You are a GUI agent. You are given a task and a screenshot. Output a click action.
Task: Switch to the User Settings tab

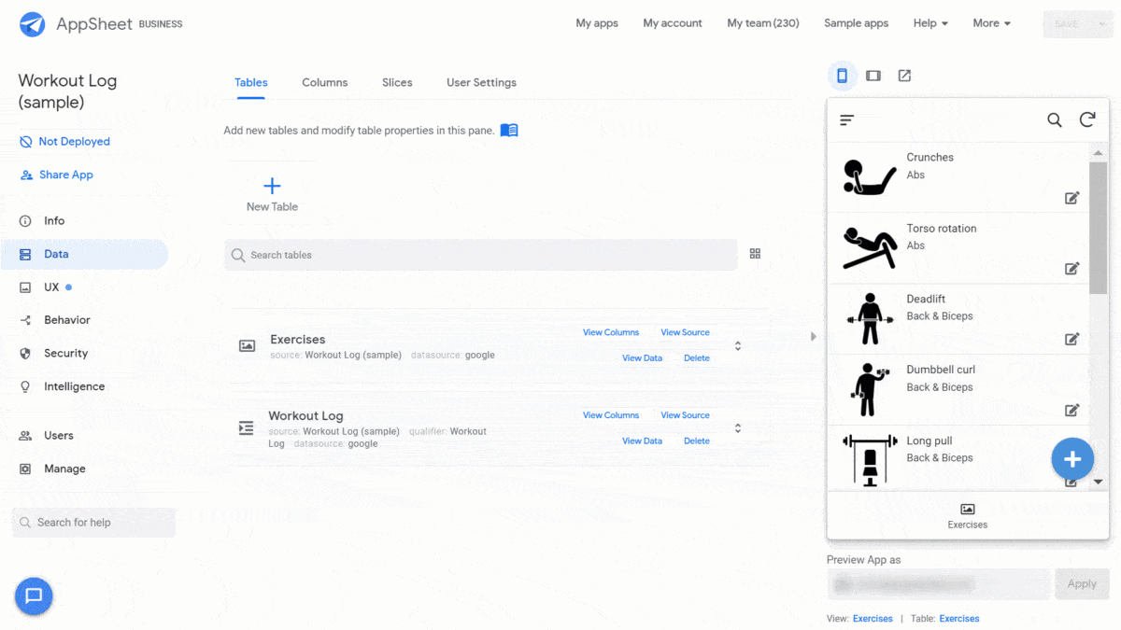481,82
